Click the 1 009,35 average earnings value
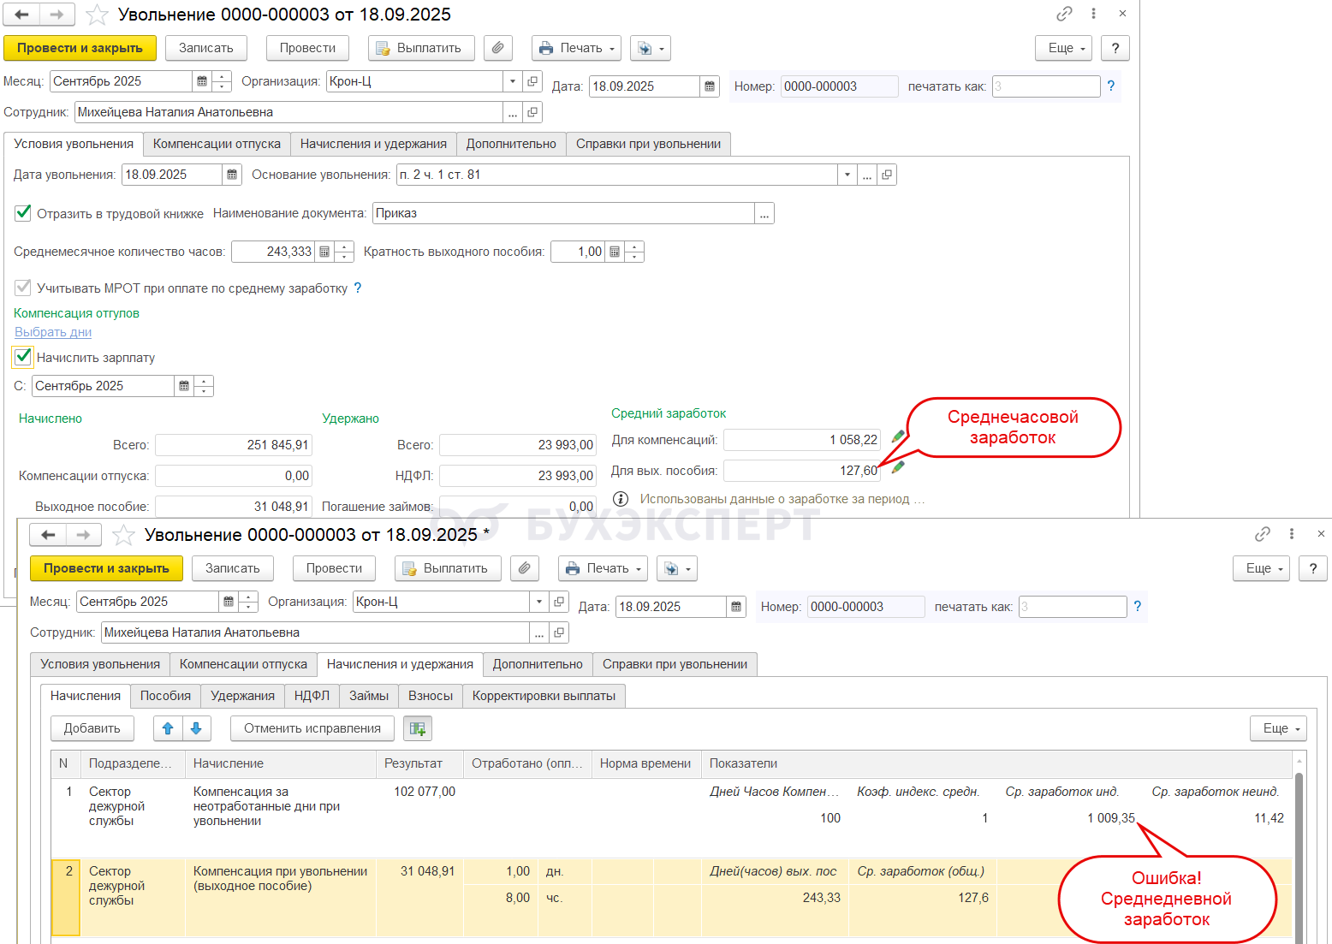This screenshot has width=1332, height=944. [x=1111, y=818]
